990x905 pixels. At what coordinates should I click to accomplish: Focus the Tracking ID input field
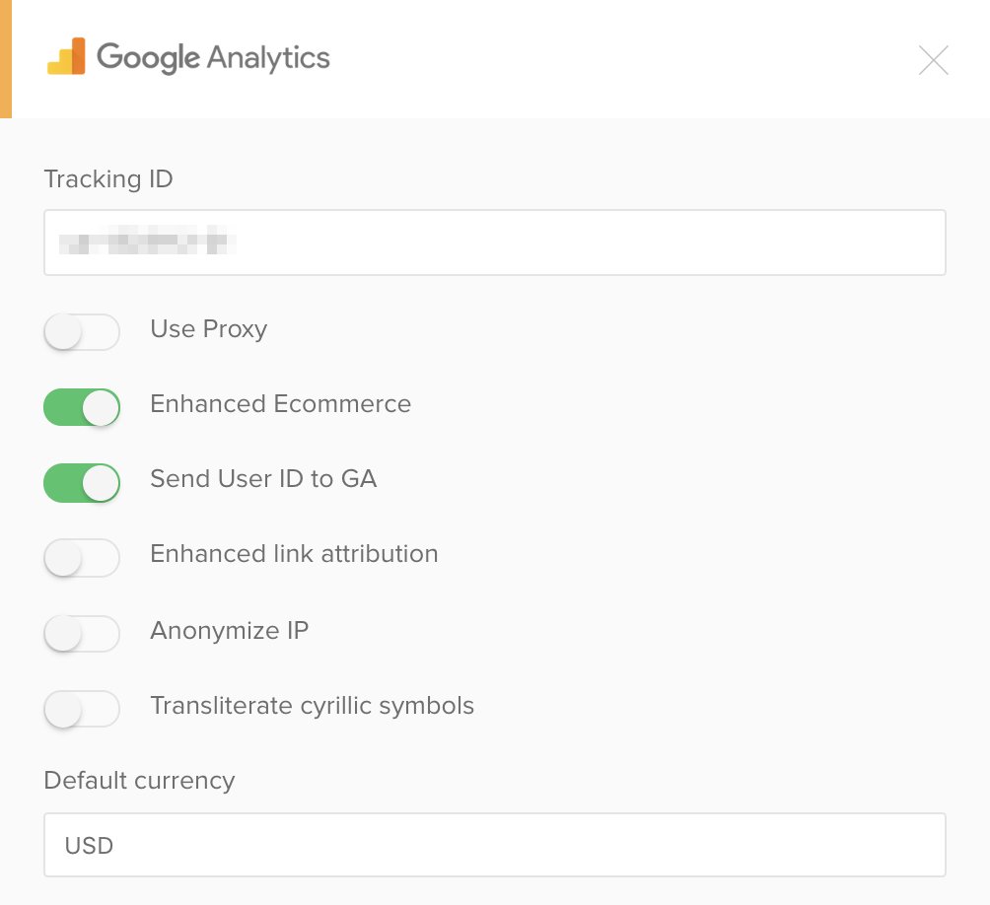495,243
